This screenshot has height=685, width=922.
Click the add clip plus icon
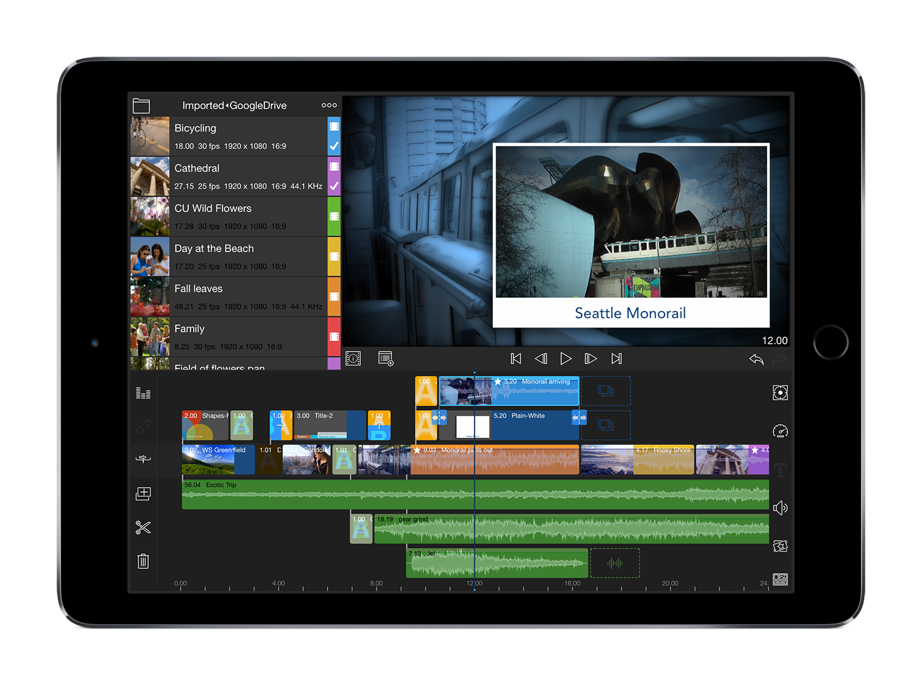pyautogui.click(x=143, y=493)
